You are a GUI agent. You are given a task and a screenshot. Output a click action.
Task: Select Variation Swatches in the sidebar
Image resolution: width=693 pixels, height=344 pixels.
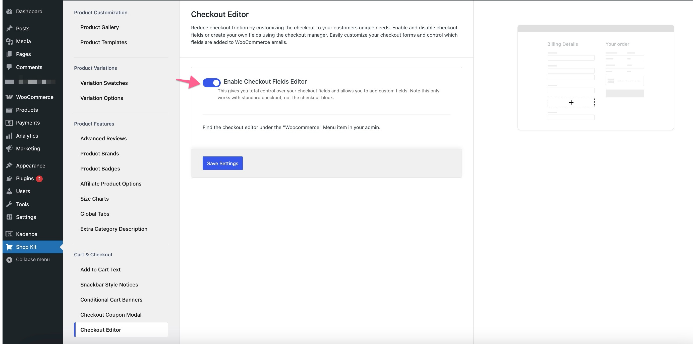click(104, 83)
